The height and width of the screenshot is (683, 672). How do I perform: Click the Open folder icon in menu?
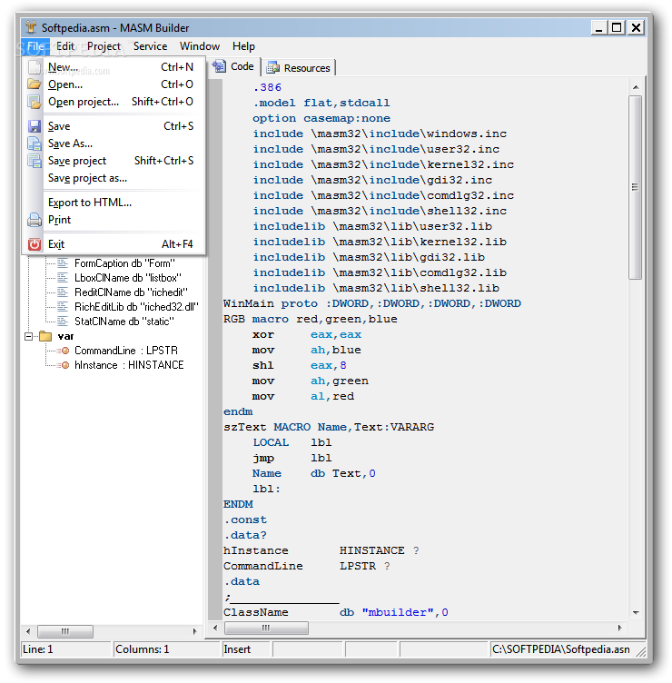[34, 84]
